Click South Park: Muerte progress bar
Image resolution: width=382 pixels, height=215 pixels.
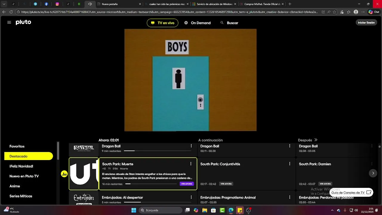tap(151, 184)
